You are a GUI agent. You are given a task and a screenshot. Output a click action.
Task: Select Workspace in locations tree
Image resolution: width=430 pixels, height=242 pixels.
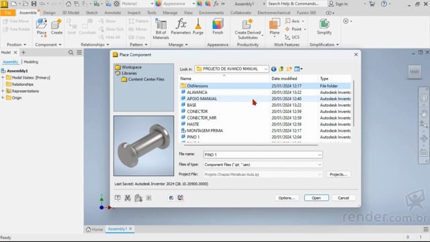[132, 67]
